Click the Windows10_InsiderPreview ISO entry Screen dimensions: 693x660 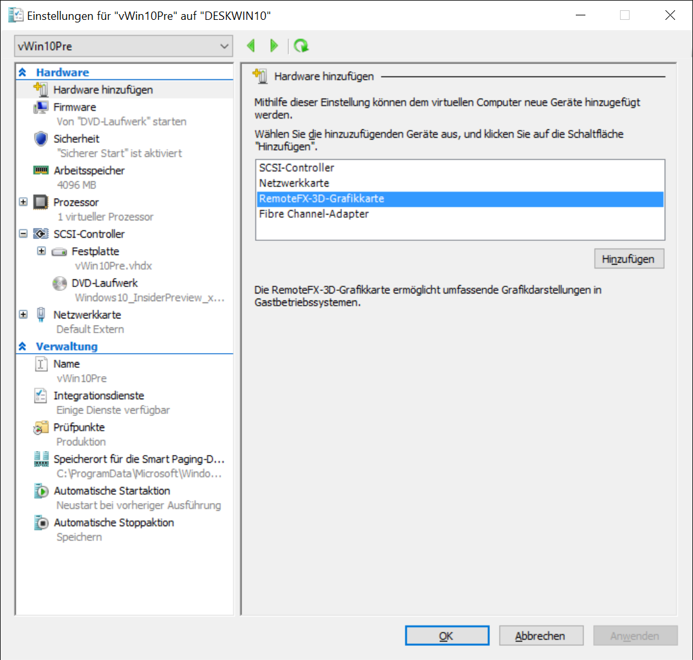[x=149, y=297]
